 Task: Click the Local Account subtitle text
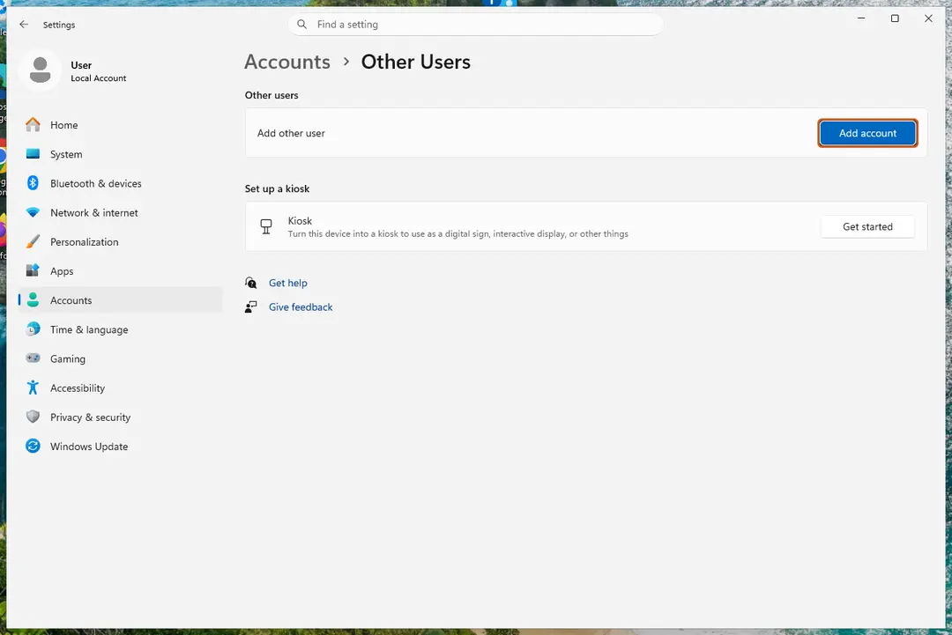(x=99, y=78)
